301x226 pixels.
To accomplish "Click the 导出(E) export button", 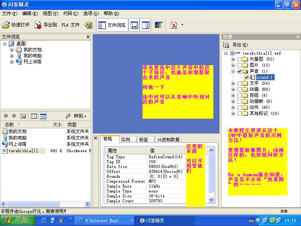I will [x=241, y=45].
